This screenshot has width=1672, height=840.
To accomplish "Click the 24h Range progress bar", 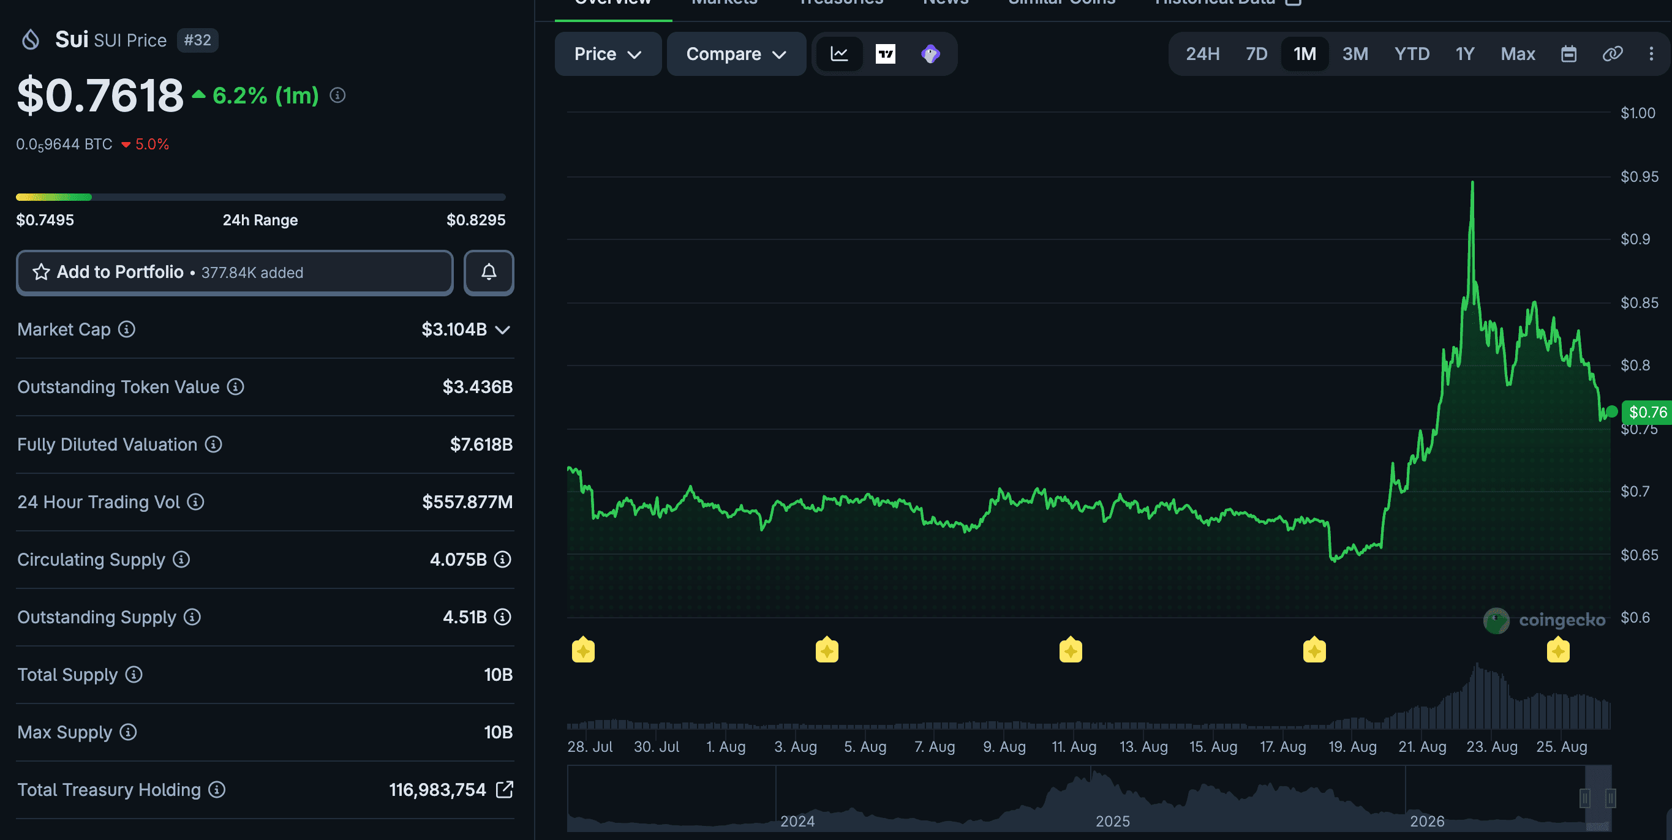I will [260, 197].
